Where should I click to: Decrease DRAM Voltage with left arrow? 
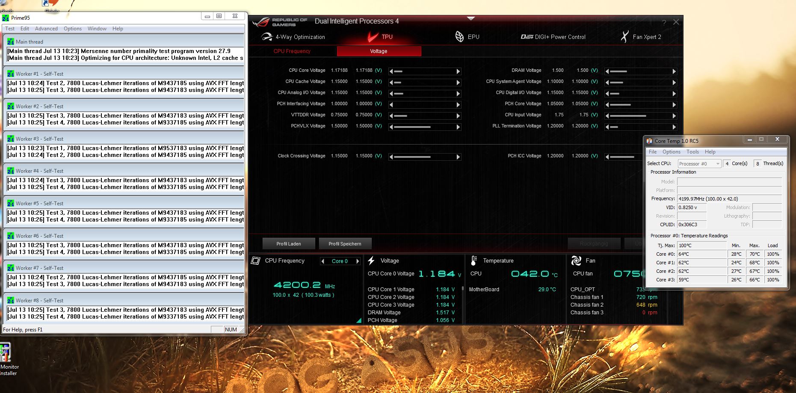(x=607, y=71)
